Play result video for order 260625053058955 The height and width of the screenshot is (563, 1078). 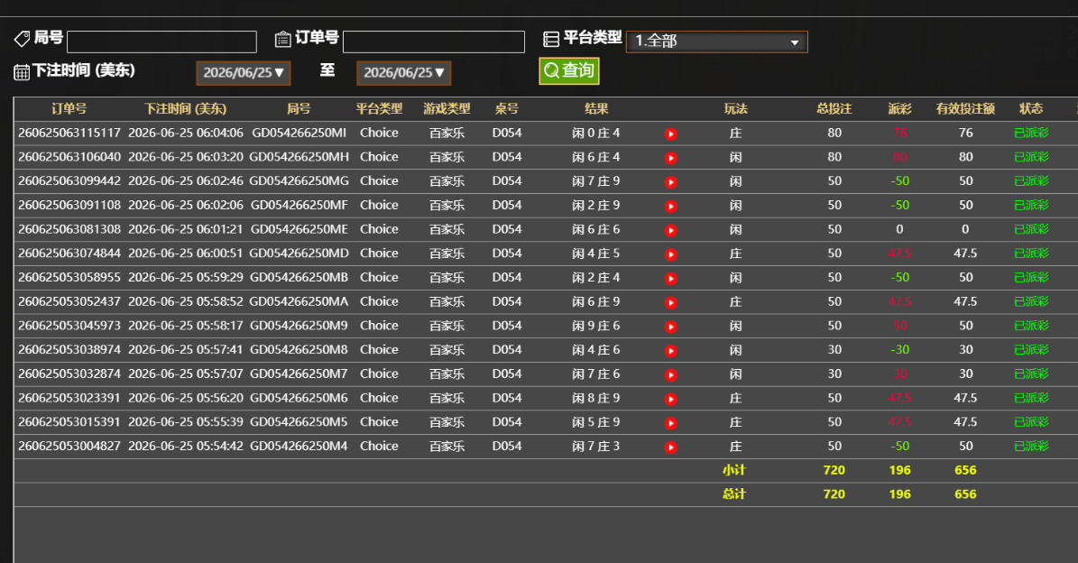[671, 279]
